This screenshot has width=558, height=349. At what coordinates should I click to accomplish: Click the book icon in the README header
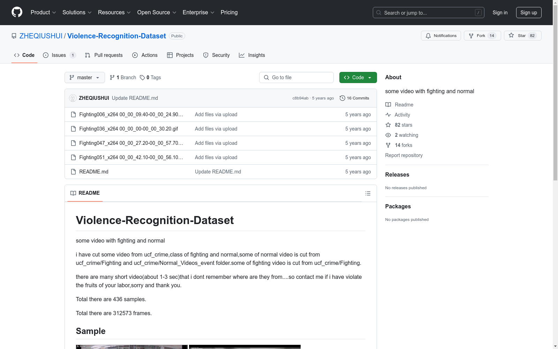tap(73, 193)
